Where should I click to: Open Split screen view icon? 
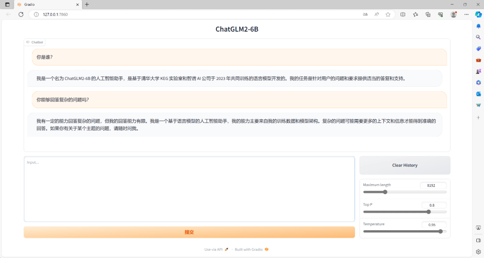pyautogui.click(x=402, y=14)
